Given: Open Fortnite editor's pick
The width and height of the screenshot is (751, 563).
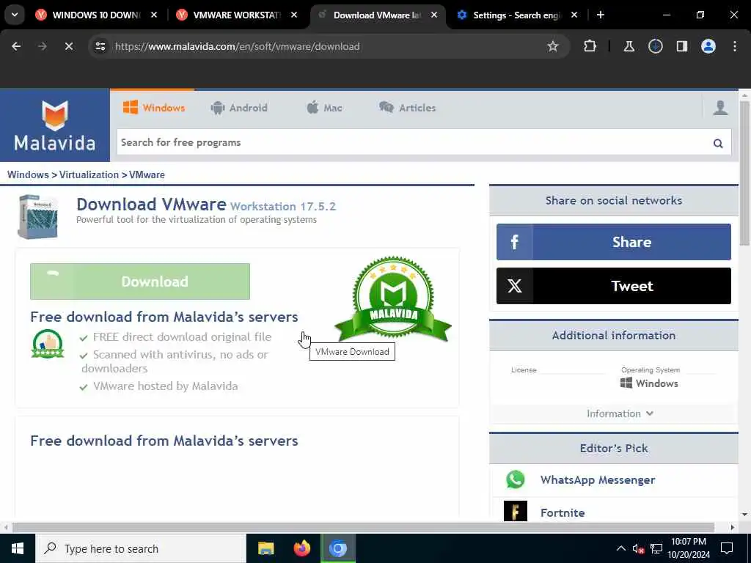Looking at the screenshot, I should 563,512.
